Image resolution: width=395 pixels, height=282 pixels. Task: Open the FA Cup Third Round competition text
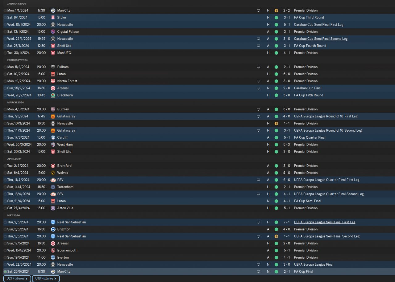(309, 18)
